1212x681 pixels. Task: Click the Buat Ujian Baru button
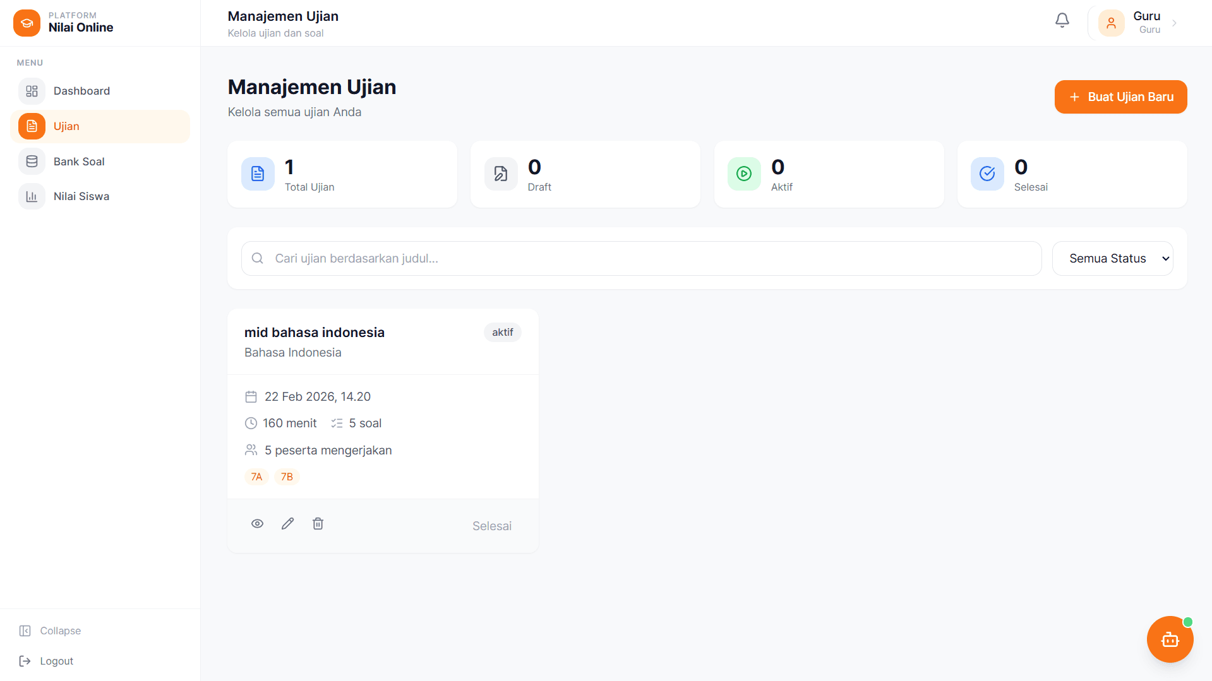(x=1120, y=97)
